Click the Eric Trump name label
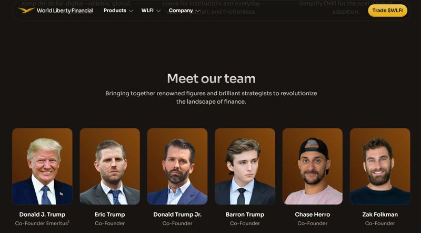The width and height of the screenshot is (421, 233). click(x=110, y=215)
